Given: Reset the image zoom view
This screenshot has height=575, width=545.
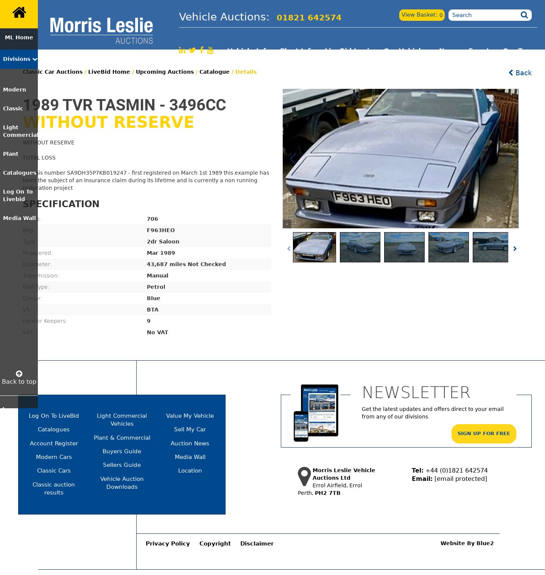Looking at the screenshot, I should [x=291, y=219].
